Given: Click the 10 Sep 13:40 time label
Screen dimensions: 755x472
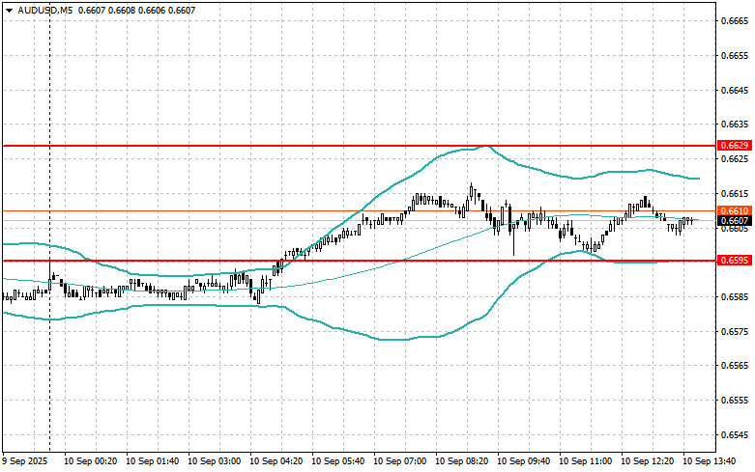Looking at the screenshot, I should click(710, 461).
